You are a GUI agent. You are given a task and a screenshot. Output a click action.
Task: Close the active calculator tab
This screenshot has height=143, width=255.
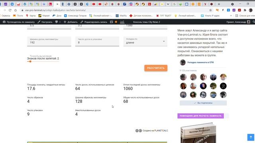click(57, 4)
